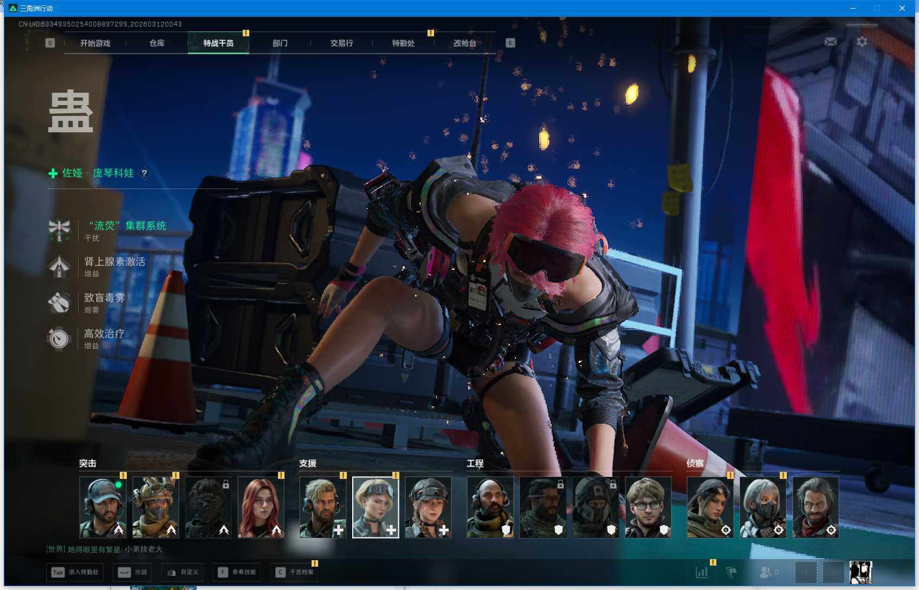Screen dimensions: 919x590
Task: Open the mail inbox envelope icon
Action: pos(830,42)
